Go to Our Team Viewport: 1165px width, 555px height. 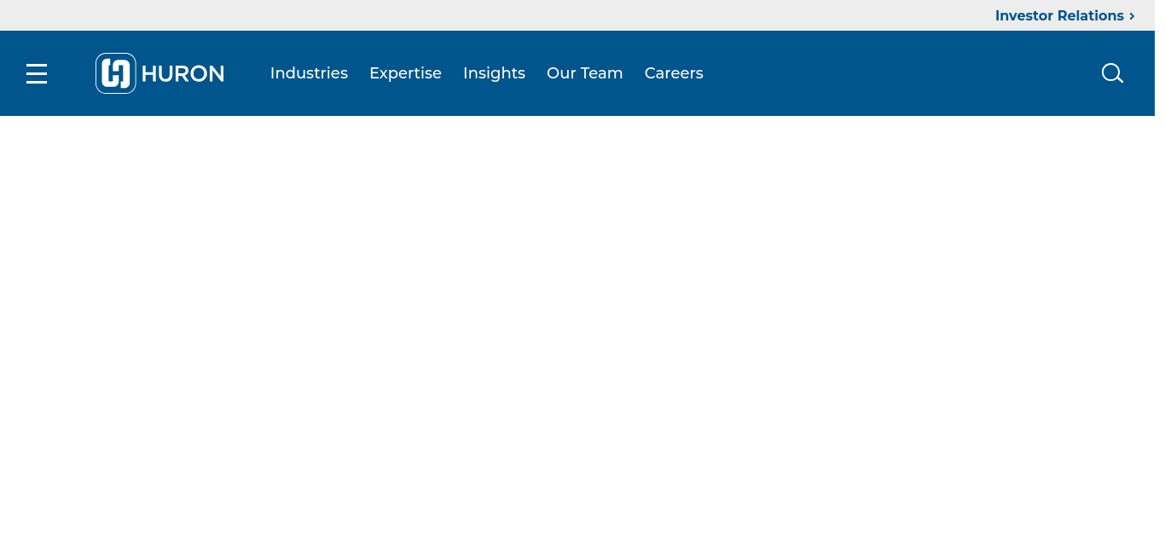click(x=585, y=73)
